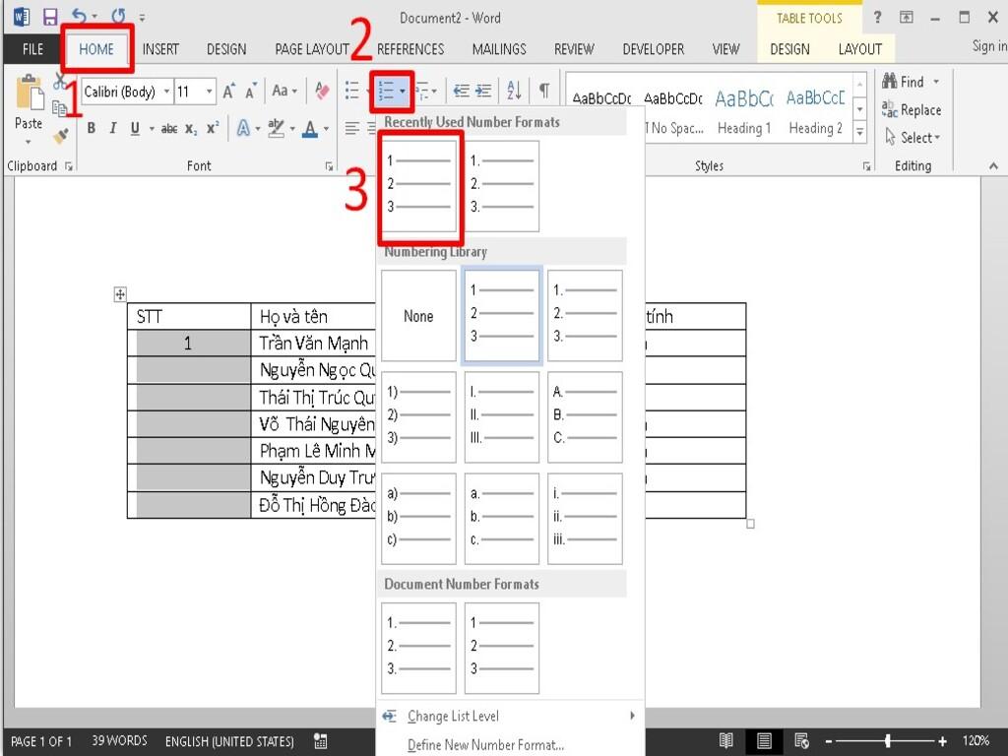Switch to the PAGE LAYOUT tab
This screenshot has height=756, width=1008.
pyautogui.click(x=311, y=49)
